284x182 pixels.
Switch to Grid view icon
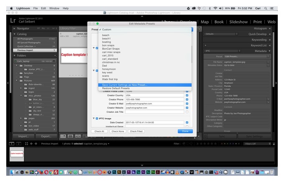[63, 136]
